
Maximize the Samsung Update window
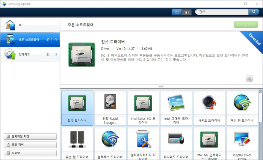[x=246, y=4]
